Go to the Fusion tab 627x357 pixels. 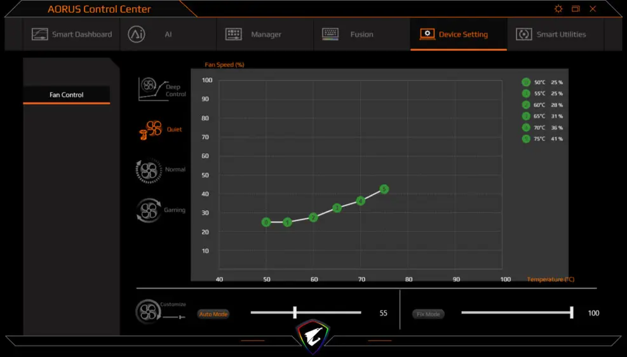[x=362, y=34]
